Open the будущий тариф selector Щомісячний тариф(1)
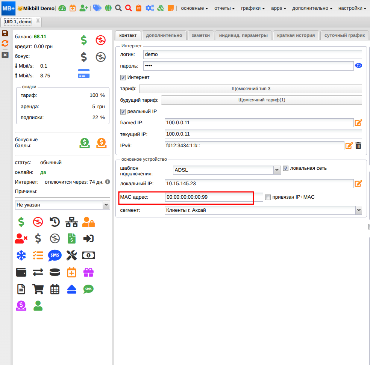Image resolution: width=370 pixels, height=365 pixels. (262, 100)
